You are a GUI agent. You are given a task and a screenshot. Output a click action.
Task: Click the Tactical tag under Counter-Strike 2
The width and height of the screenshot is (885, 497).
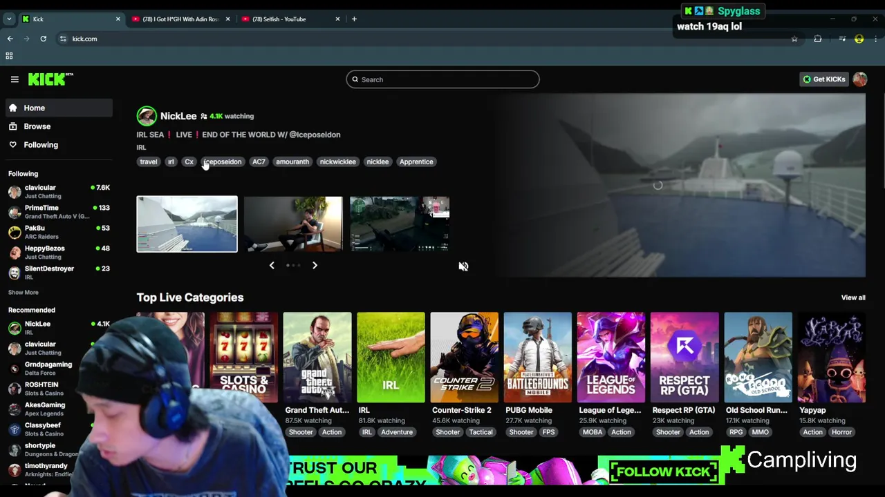pyautogui.click(x=481, y=432)
